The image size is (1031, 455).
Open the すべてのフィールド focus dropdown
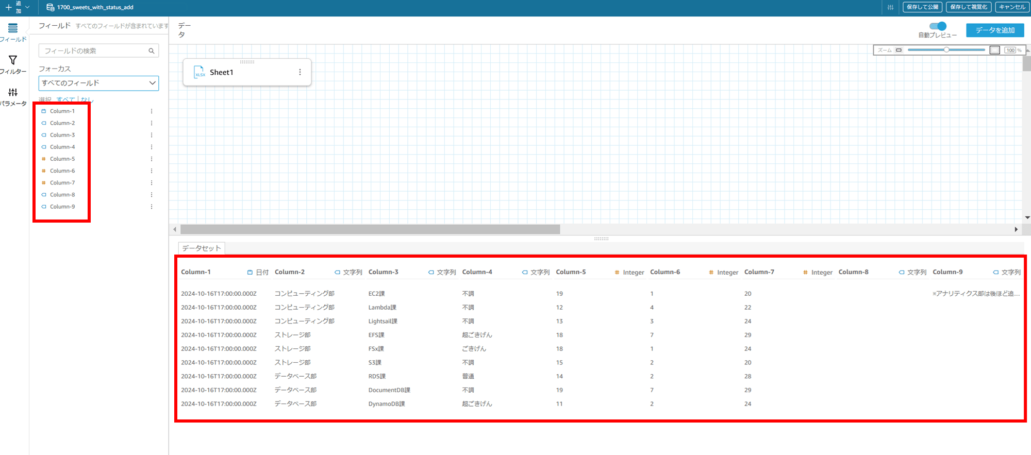98,83
